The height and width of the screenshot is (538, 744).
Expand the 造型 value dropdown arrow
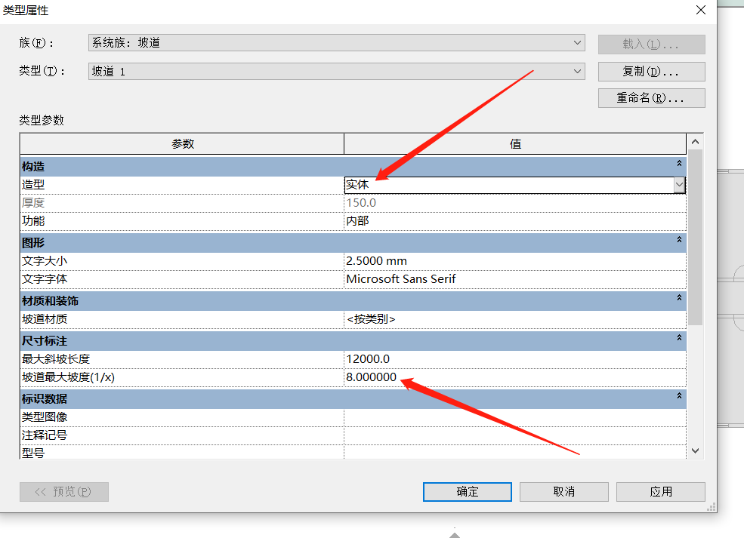(x=679, y=185)
